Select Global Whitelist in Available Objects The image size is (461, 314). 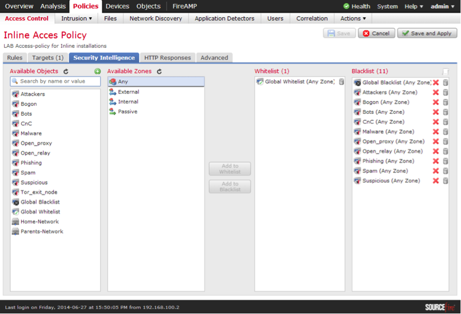[x=55, y=212]
